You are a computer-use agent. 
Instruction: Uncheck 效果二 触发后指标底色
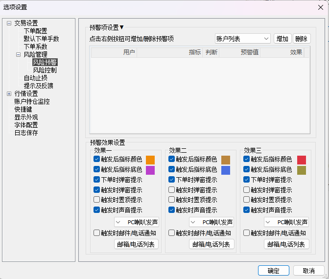(172, 169)
